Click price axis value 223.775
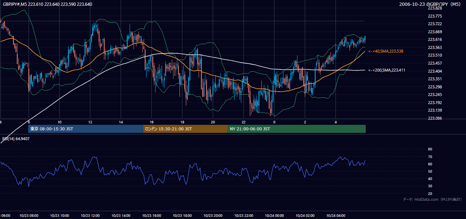Screen dimensions: 466x219 (435, 16)
